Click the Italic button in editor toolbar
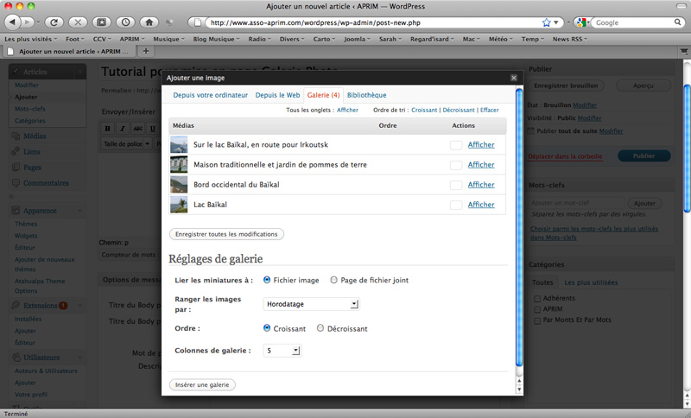Image resolution: width=691 pixels, height=418 pixels. (123, 128)
